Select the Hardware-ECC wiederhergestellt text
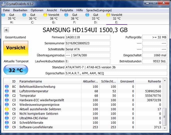 tap(42, 100)
